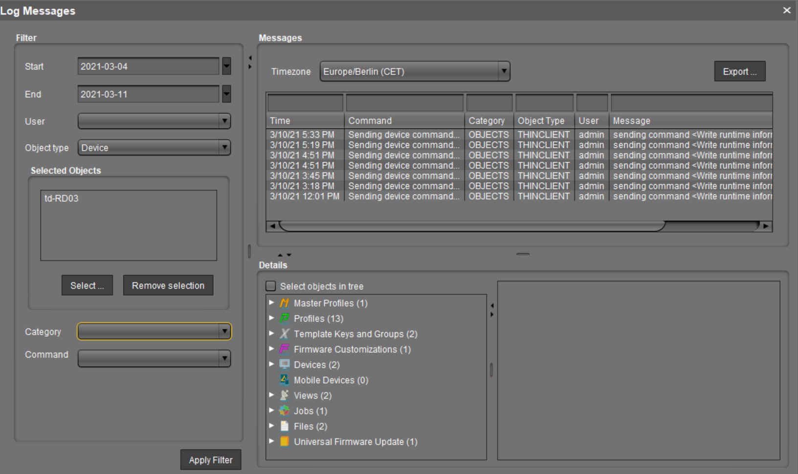The width and height of the screenshot is (798, 474).
Task: Click the Views icon in tree
Action: click(284, 395)
